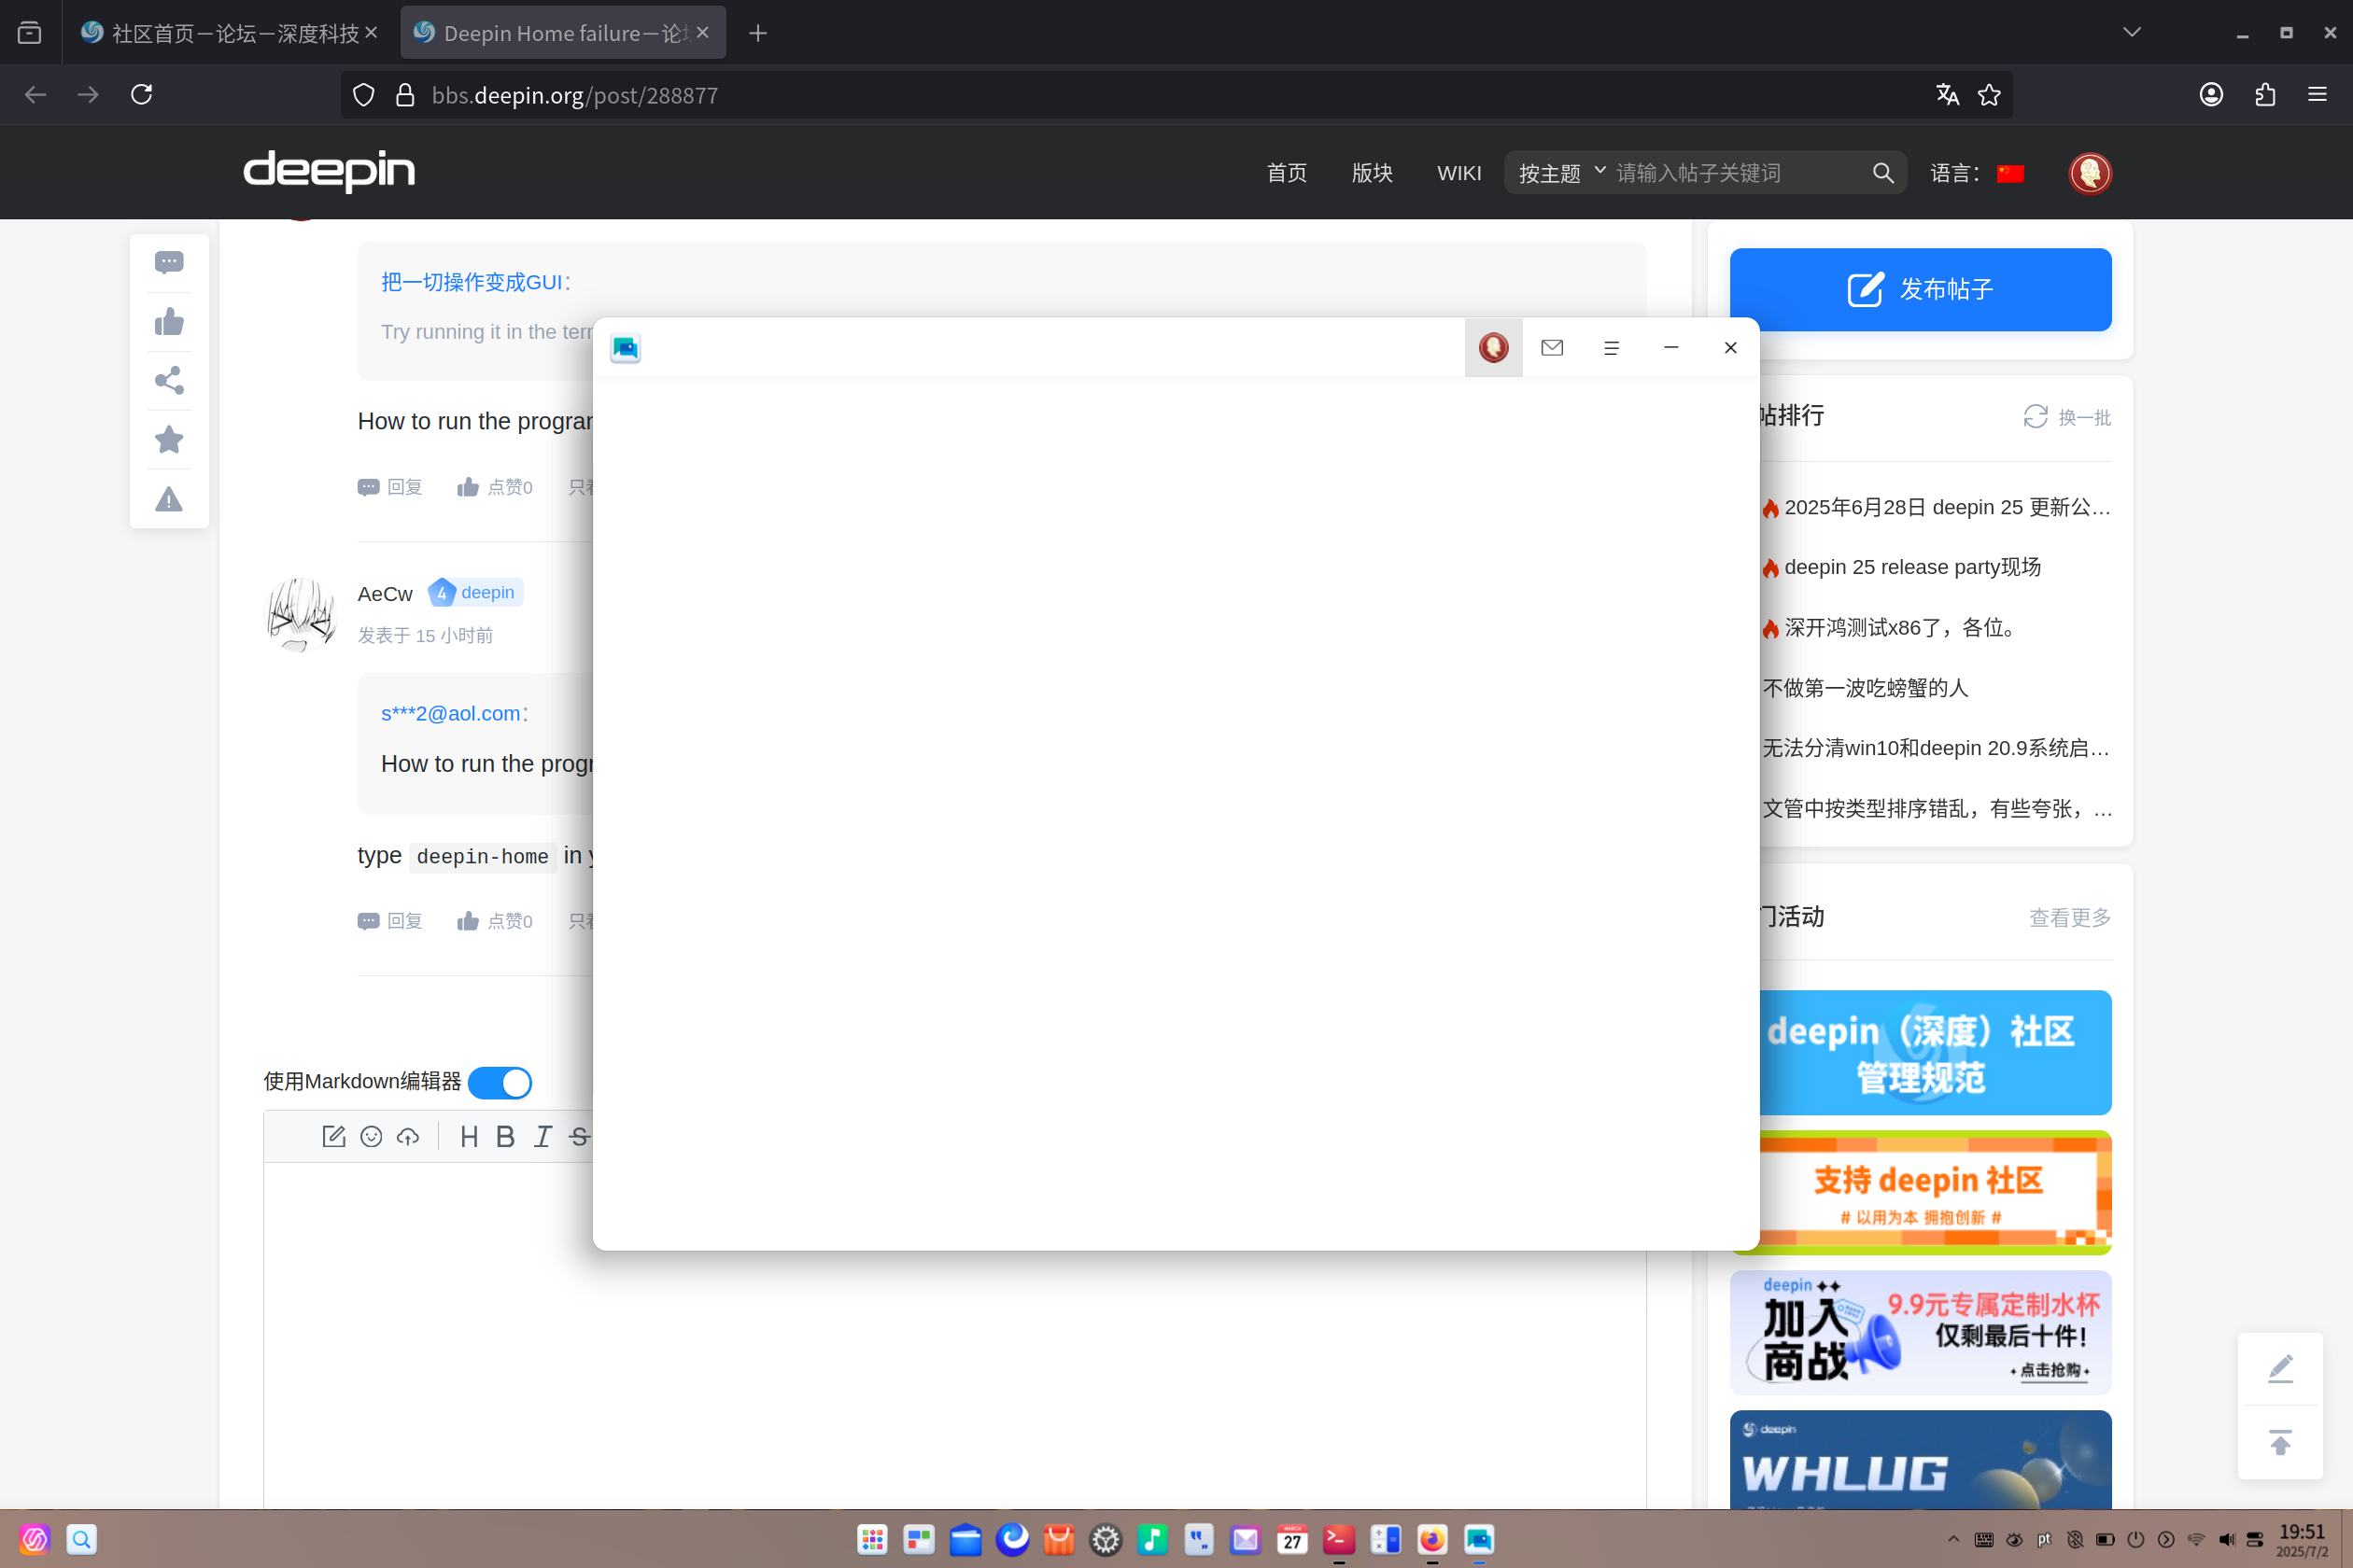Click the pencil edit floating button

tap(2280, 1368)
